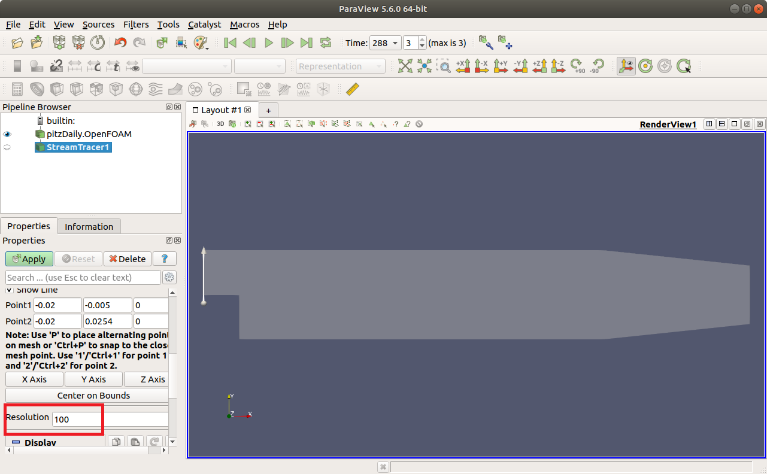Click the Delete button
Screen dimensions: 767x474
pyautogui.click(x=128, y=259)
